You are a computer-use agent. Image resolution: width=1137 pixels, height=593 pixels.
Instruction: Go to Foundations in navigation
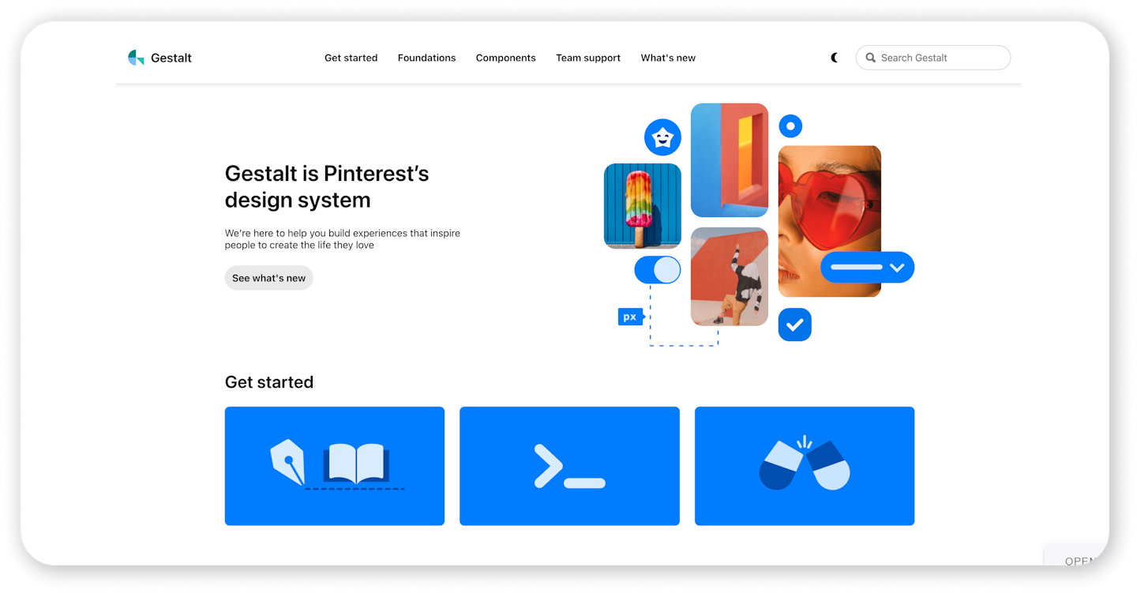click(x=426, y=58)
